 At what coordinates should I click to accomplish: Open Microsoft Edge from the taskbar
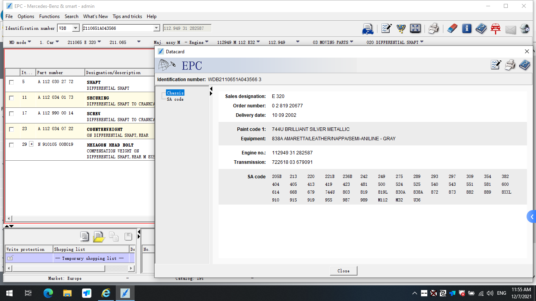[48, 293]
